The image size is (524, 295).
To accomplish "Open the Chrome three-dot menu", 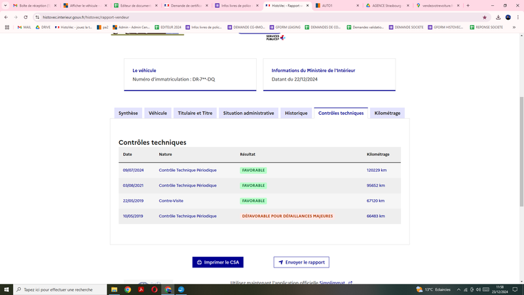I will [x=517, y=18].
